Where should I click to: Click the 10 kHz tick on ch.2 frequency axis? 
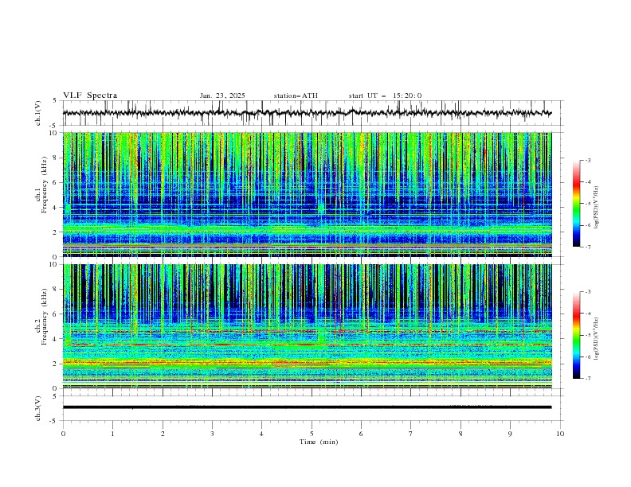point(54,264)
